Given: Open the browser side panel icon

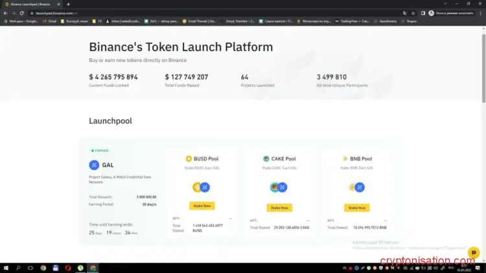Looking at the screenshot, I should point(422,14).
